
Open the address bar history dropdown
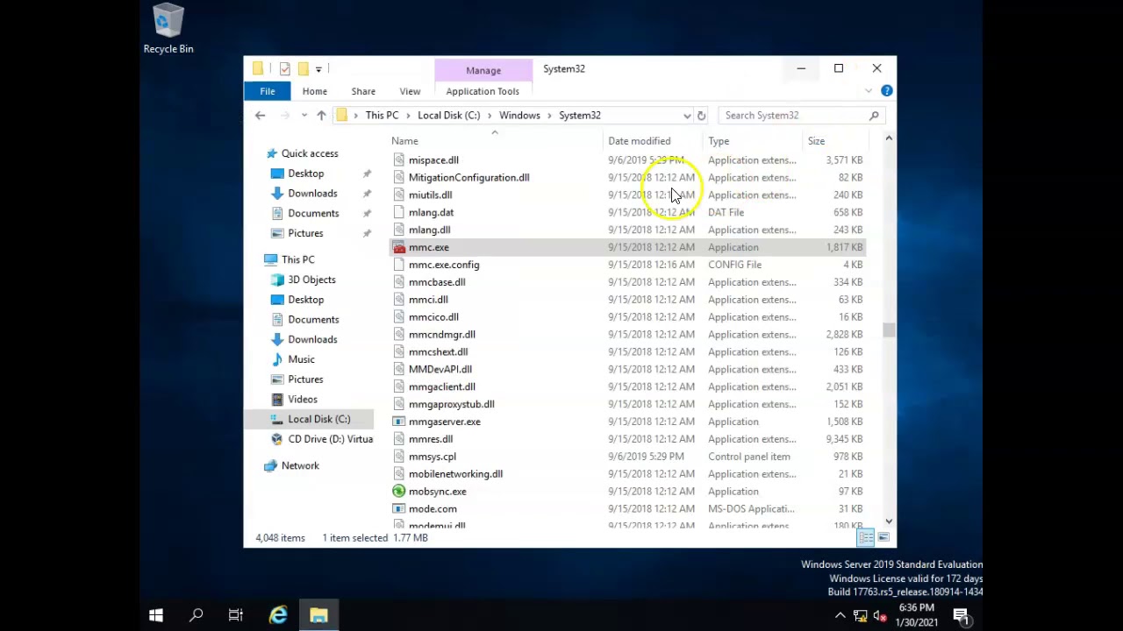pyautogui.click(x=686, y=116)
